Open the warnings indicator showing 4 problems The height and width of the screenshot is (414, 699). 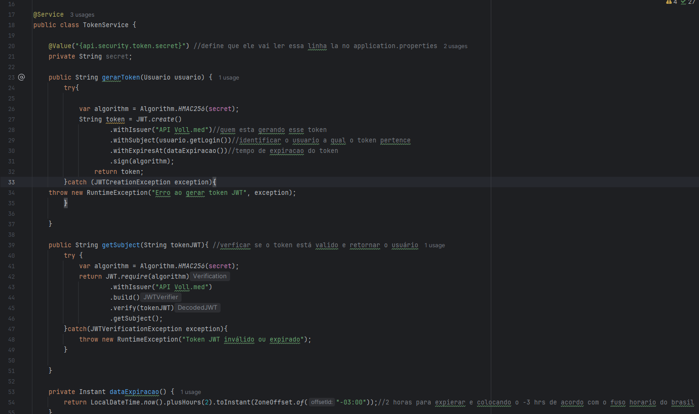tap(671, 2)
